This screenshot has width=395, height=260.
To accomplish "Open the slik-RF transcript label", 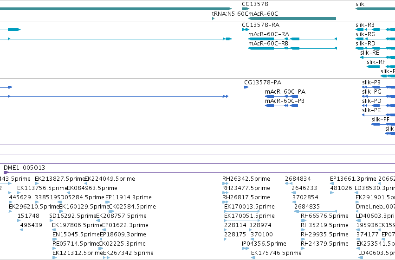I will tap(376, 62).
